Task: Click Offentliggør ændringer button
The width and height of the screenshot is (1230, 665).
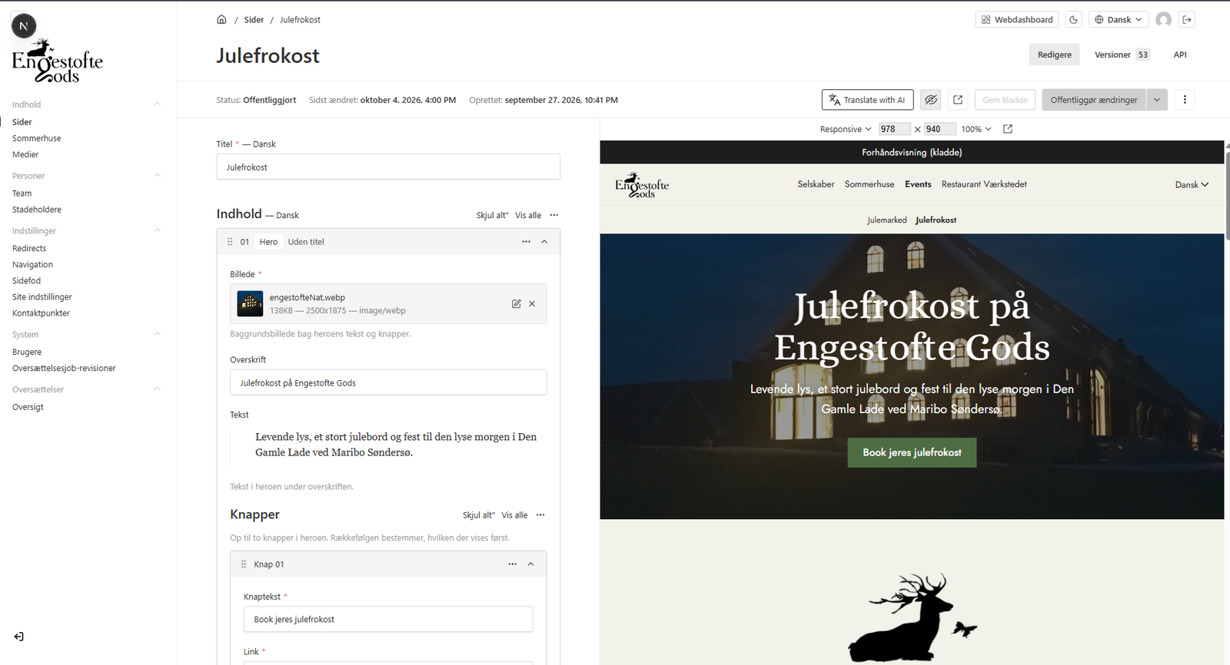Action: (x=1094, y=100)
